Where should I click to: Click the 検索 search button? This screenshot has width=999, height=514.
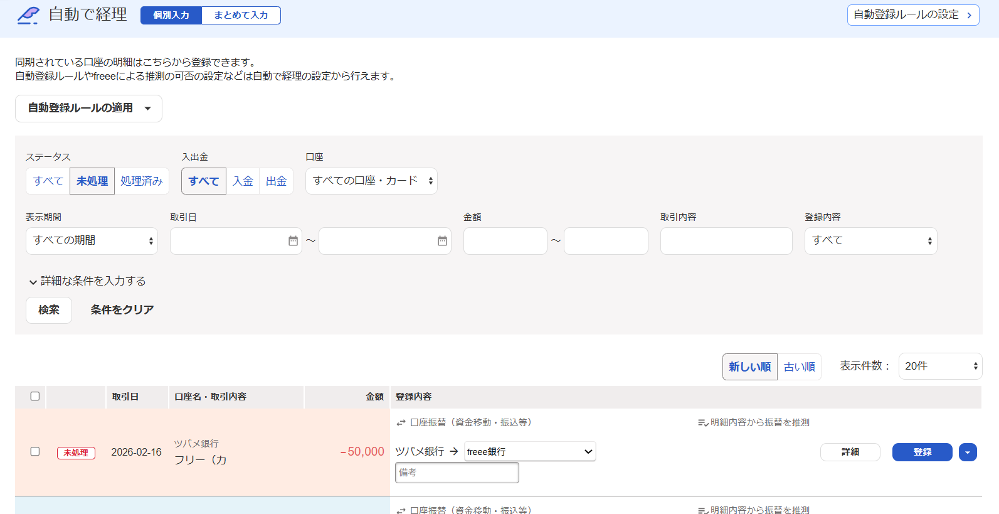point(49,310)
